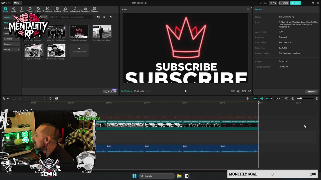
Task: Open the cursor tool dropdown arrow
Action: (x=8, y=98)
